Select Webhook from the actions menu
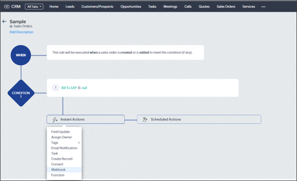This screenshot has height=181, width=297. tap(64, 170)
